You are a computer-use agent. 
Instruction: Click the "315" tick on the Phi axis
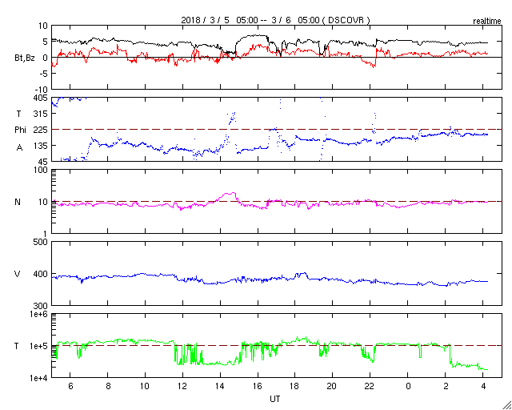pos(42,114)
